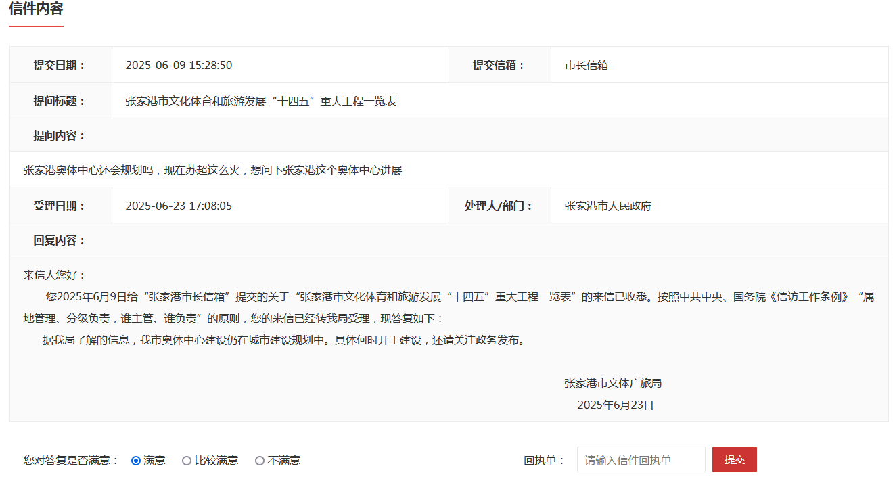
Task: Click the 您对答复是否满意 prompt label
Action: 71,461
